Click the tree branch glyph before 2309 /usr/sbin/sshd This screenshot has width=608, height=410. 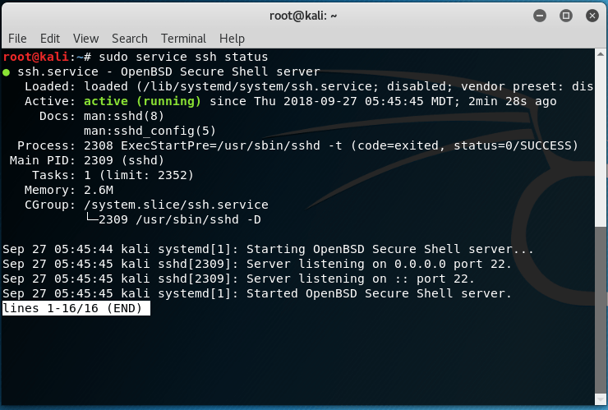[x=90, y=219]
